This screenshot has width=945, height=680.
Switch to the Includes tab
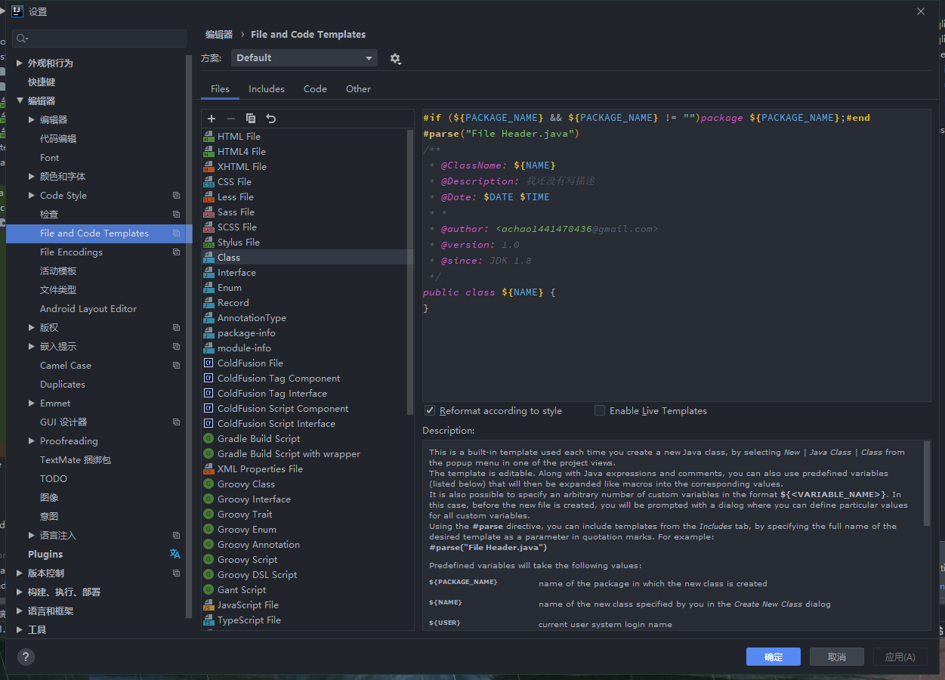click(267, 89)
